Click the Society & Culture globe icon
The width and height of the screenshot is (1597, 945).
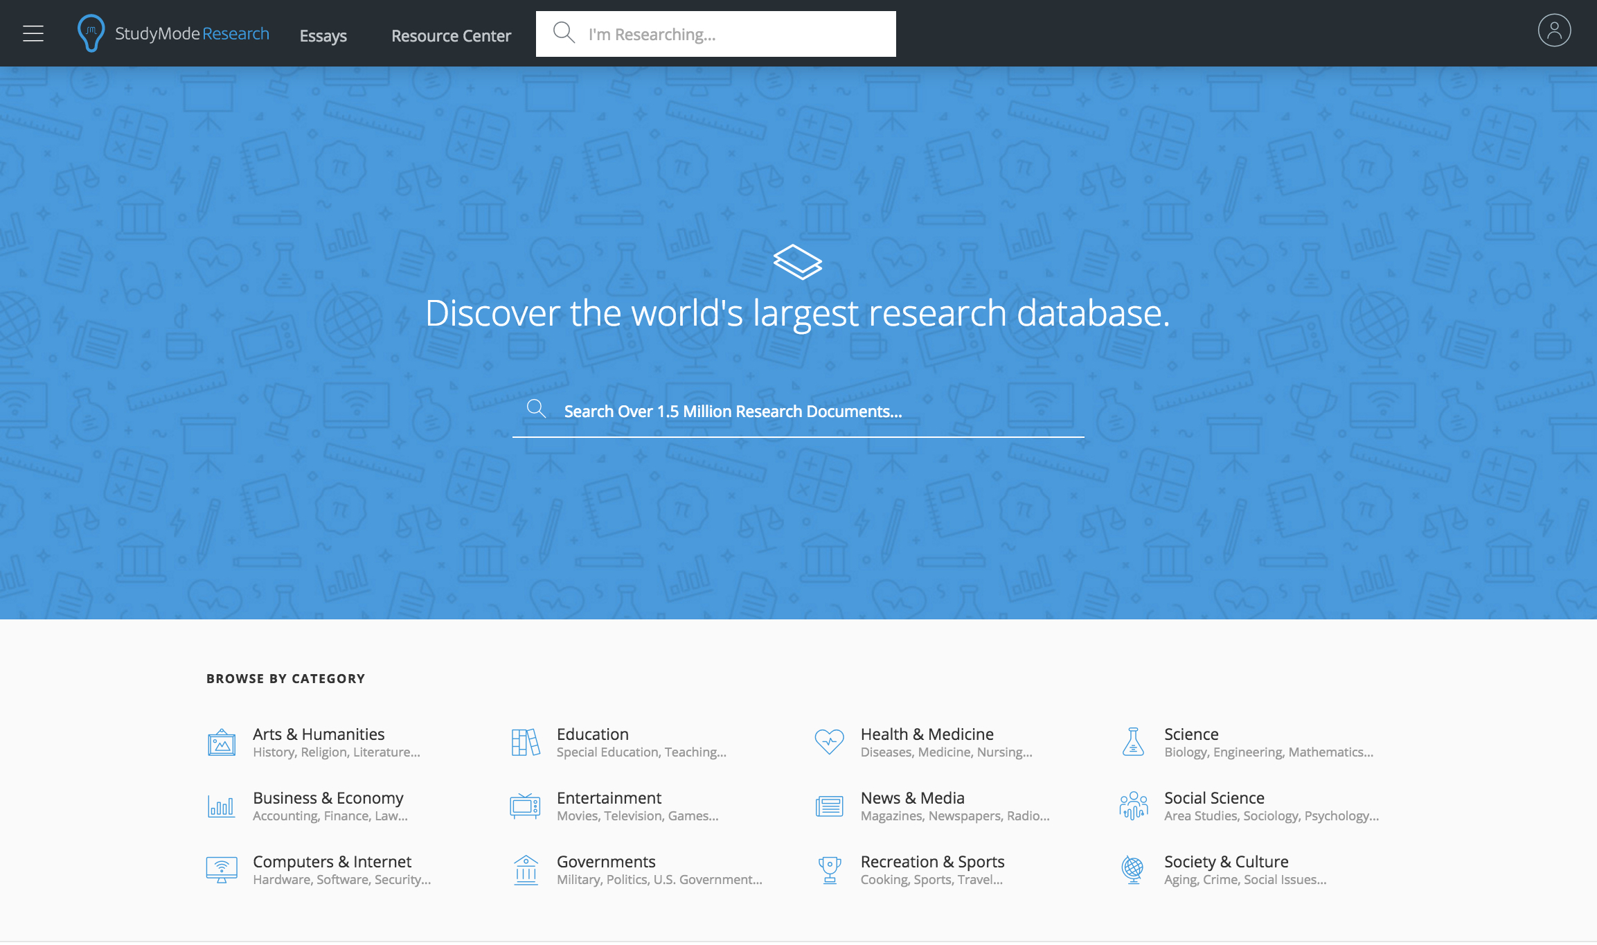(x=1133, y=870)
